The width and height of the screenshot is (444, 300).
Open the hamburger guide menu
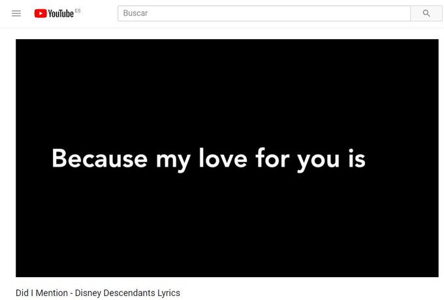tap(16, 13)
